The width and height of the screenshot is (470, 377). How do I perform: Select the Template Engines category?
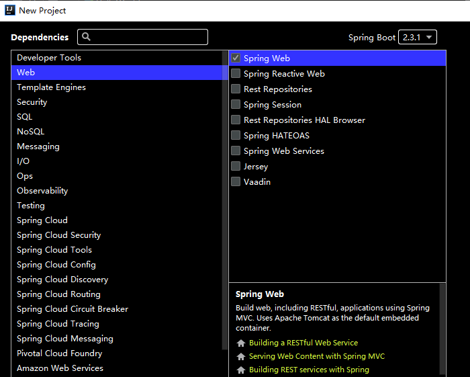pyautogui.click(x=117, y=87)
